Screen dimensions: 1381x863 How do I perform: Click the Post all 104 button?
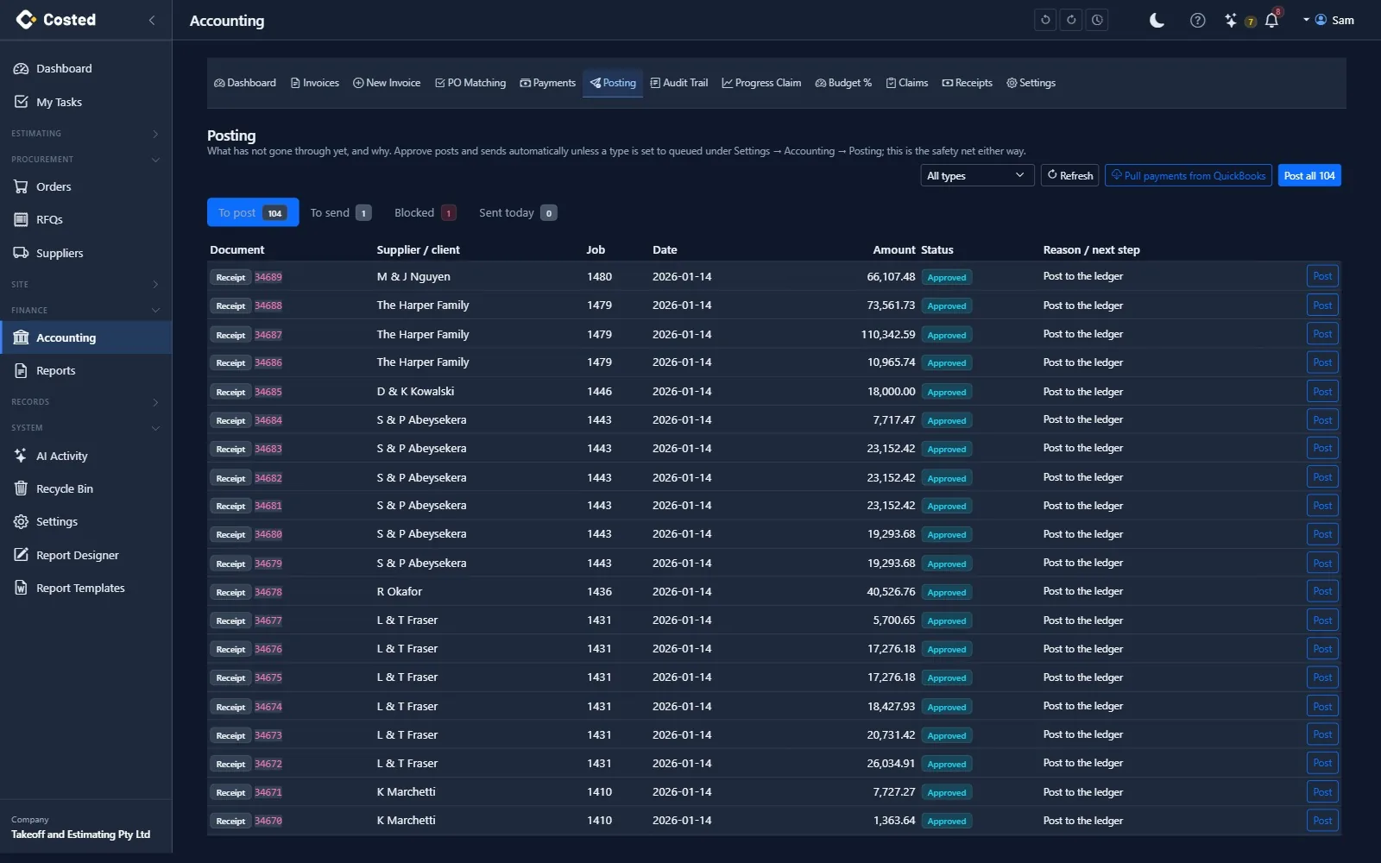coord(1309,175)
